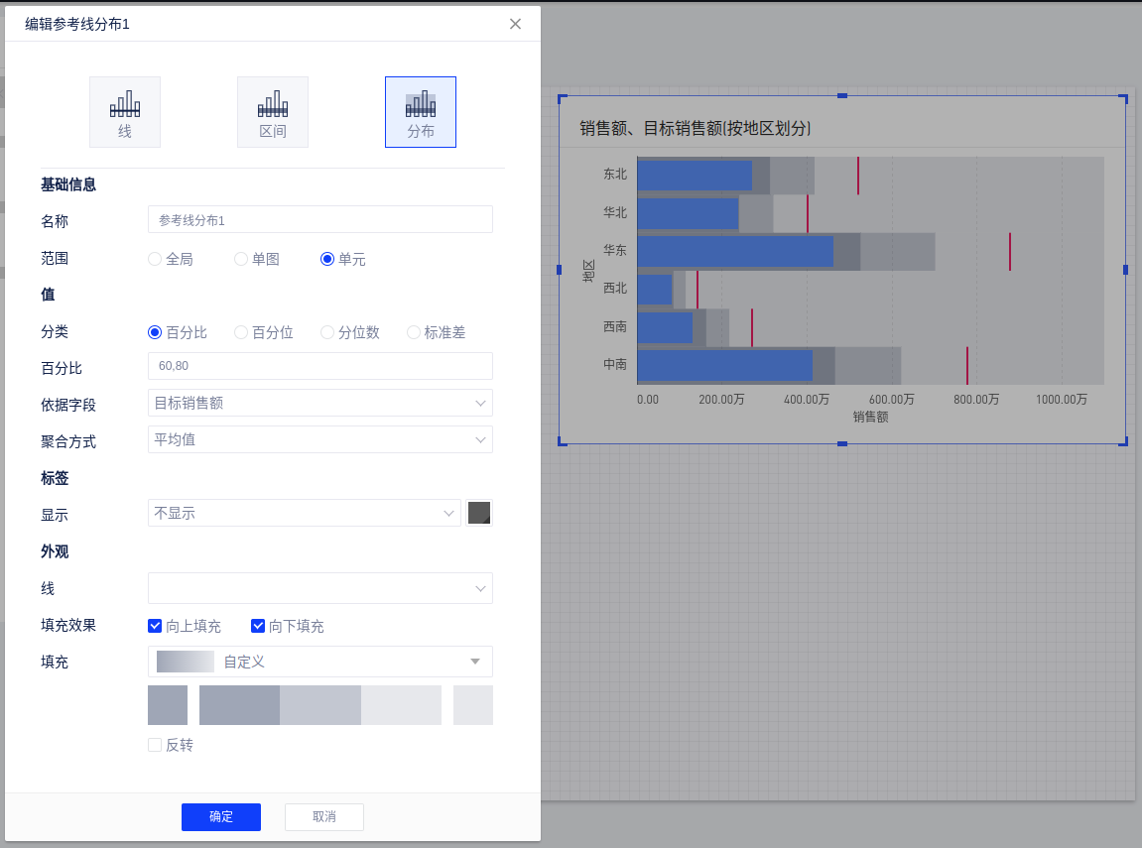Enable the 反转 checkbox
This screenshot has width=1142, height=848.
pyautogui.click(x=155, y=745)
